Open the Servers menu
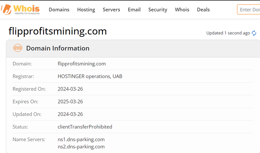The height and width of the screenshot is (153, 260). tap(111, 10)
